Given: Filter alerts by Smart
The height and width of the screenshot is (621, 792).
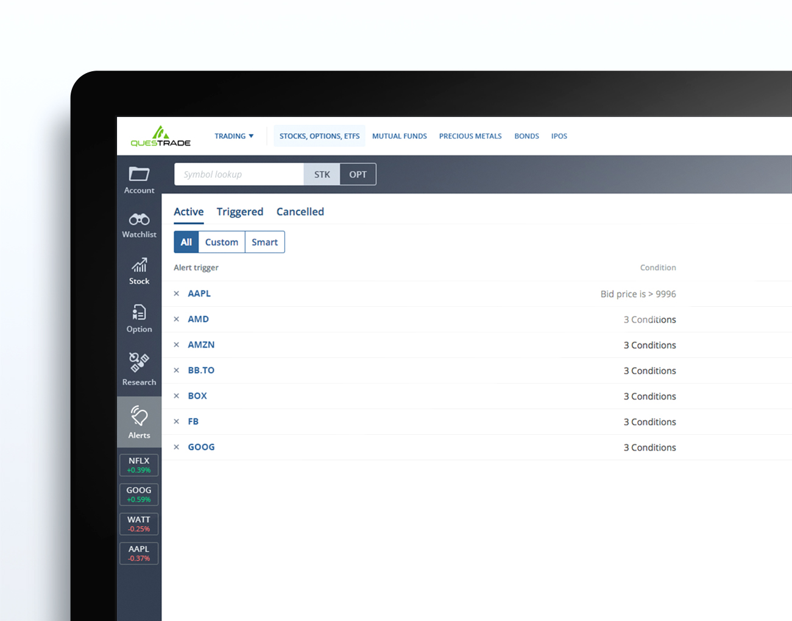Looking at the screenshot, I should [264, 242].
